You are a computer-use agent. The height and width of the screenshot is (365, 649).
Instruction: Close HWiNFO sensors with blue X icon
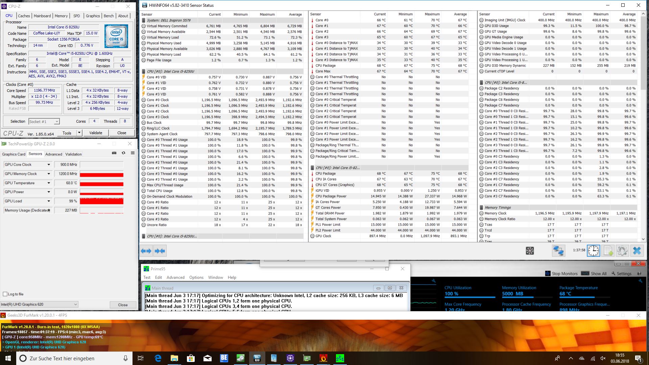point(637,251)
